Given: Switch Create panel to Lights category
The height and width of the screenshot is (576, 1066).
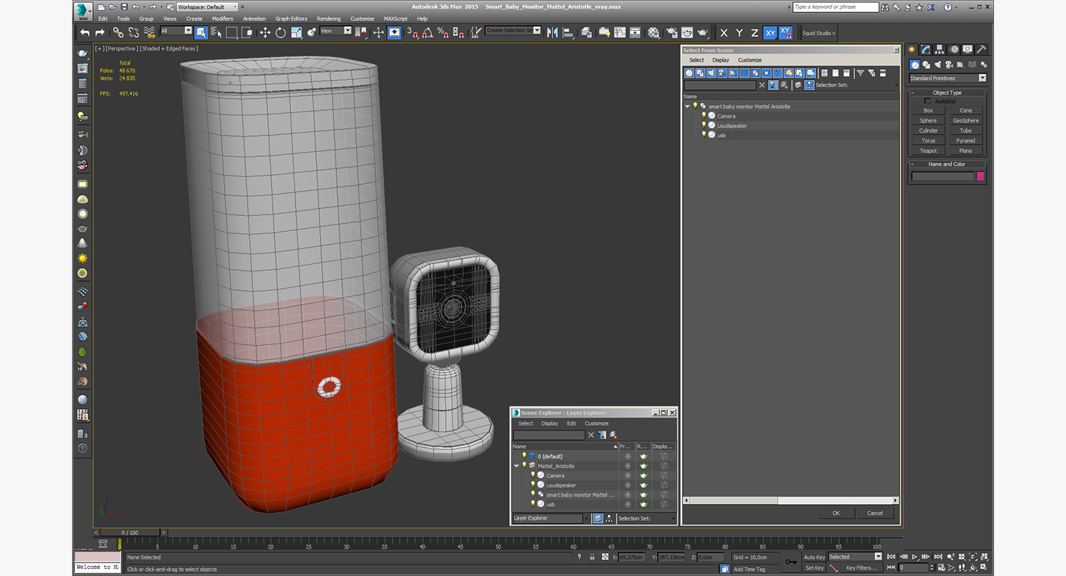Looking at the screenshot, I should point(939,65).
